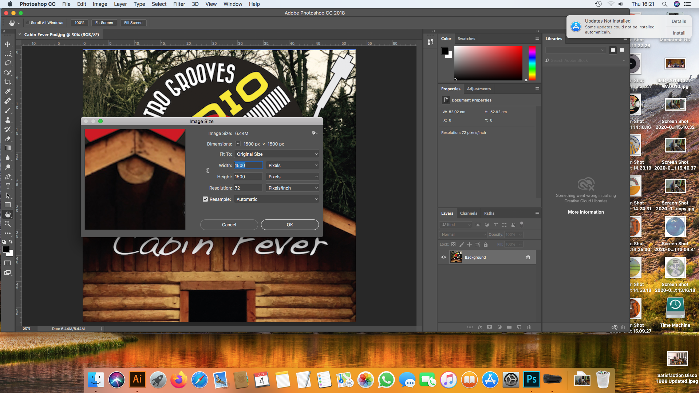The image size is (699, 393).
Task: Click delete layer trash icon
Action: click(529, 327)
